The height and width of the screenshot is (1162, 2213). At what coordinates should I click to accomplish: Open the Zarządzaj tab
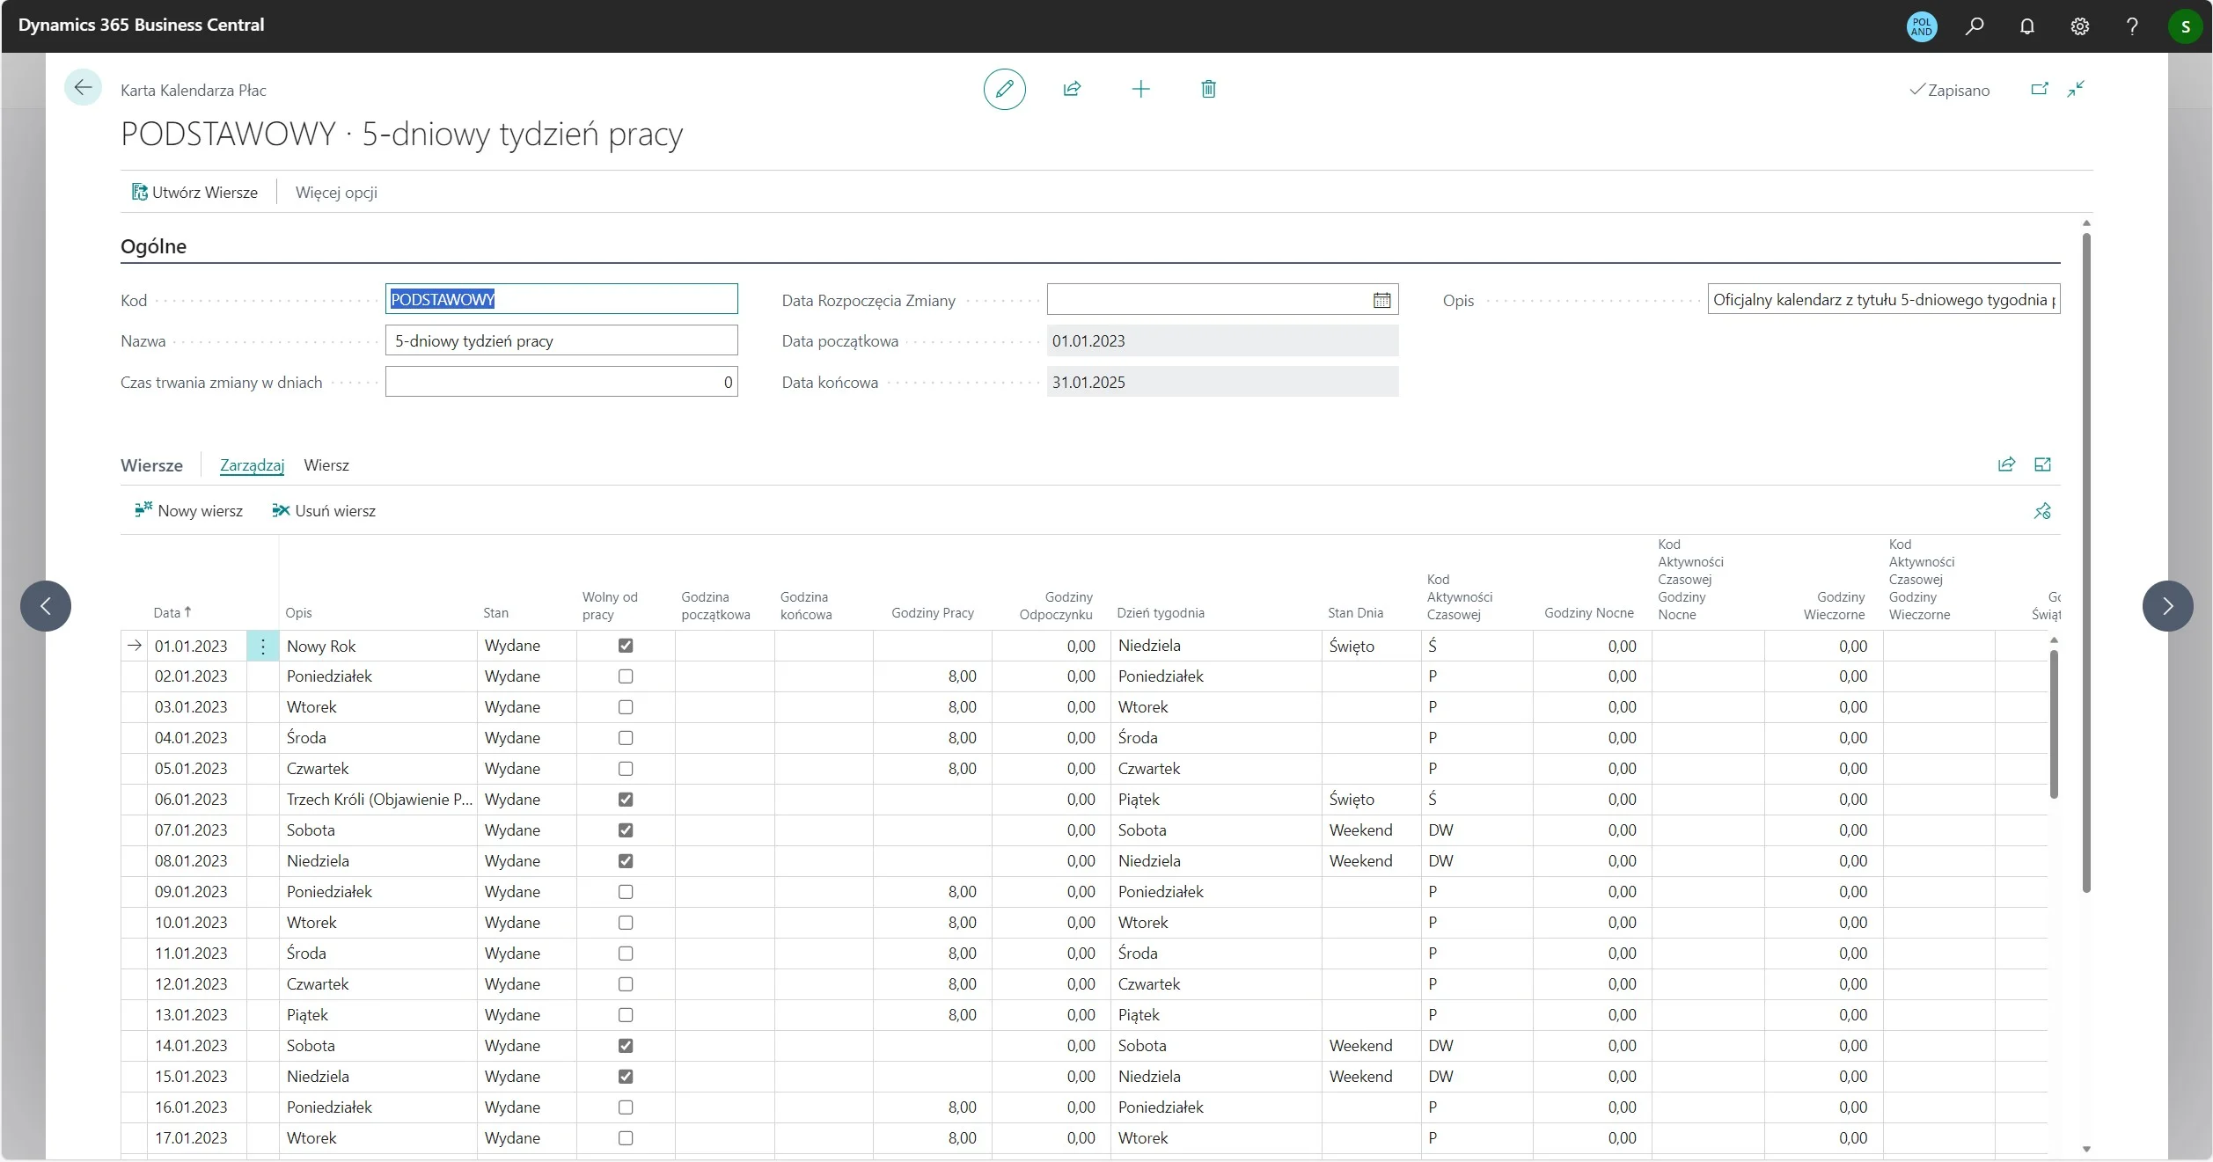click(x=252, y=465)
